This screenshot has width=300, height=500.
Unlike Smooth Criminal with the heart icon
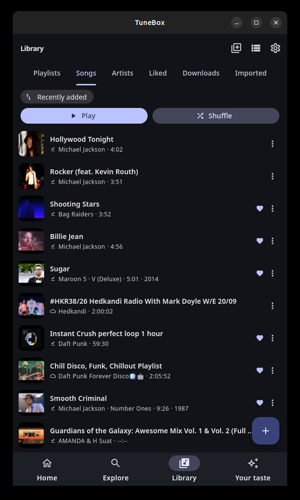point(260,403)
